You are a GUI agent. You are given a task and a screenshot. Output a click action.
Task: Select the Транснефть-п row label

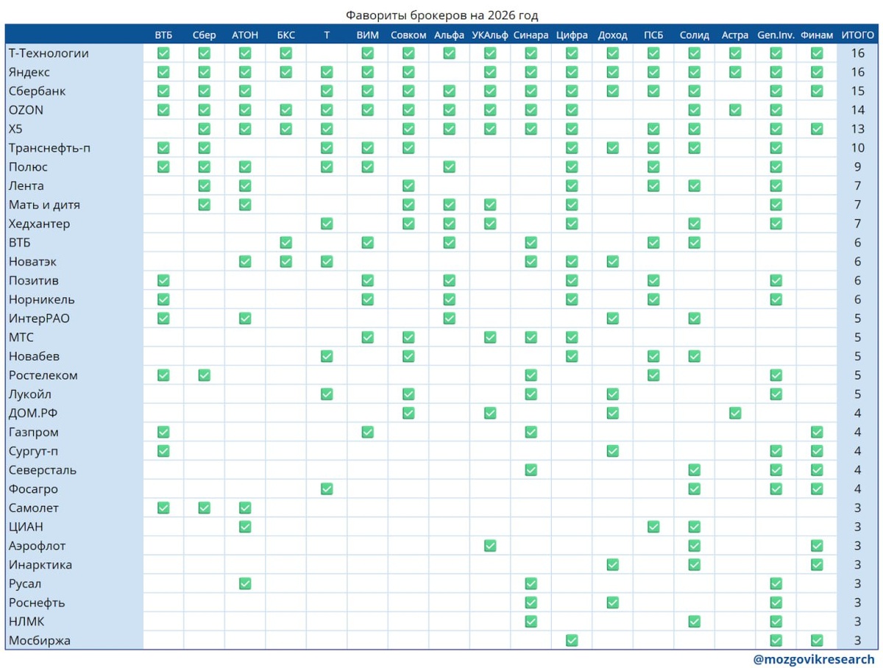[x=49, y=148]
